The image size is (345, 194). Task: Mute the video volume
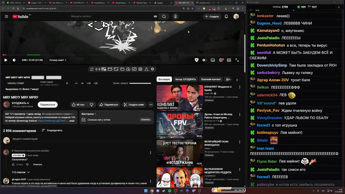click(x=14, y=60)
